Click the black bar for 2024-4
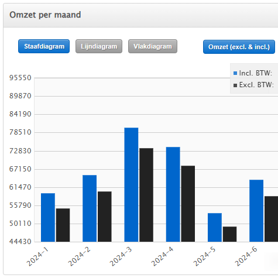The width and height of the screenshot is (278, 278). 188,204
